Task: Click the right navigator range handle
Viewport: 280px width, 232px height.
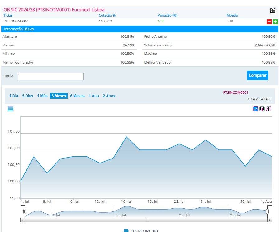Action: 267,211
